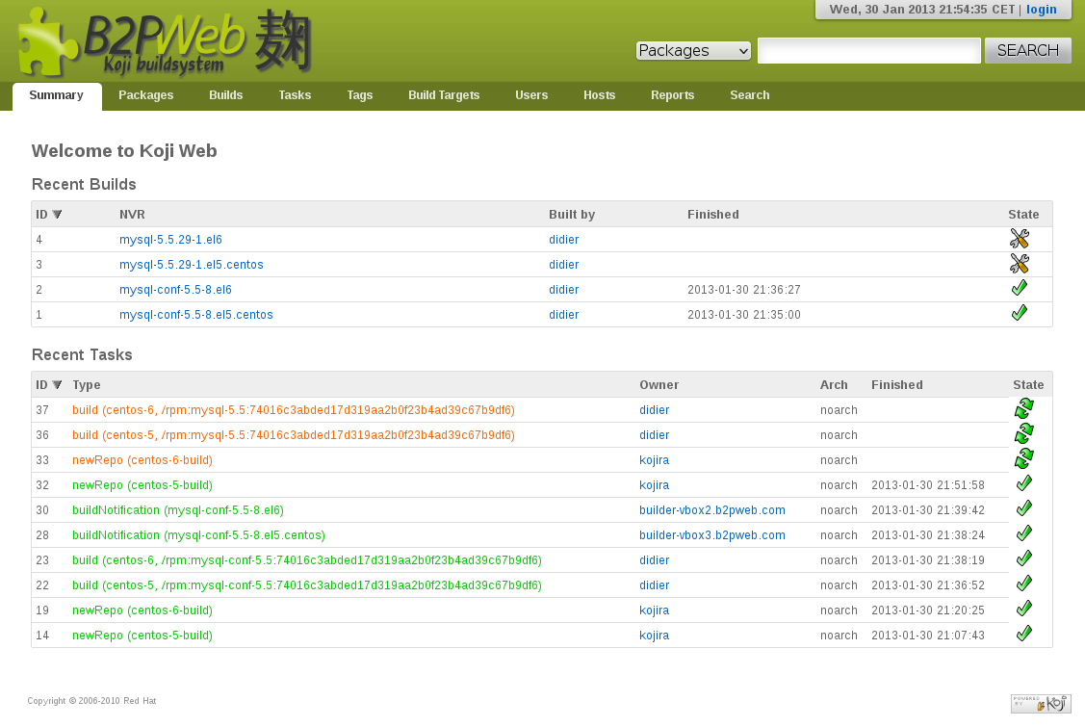Click the login link

point(1041,10)
